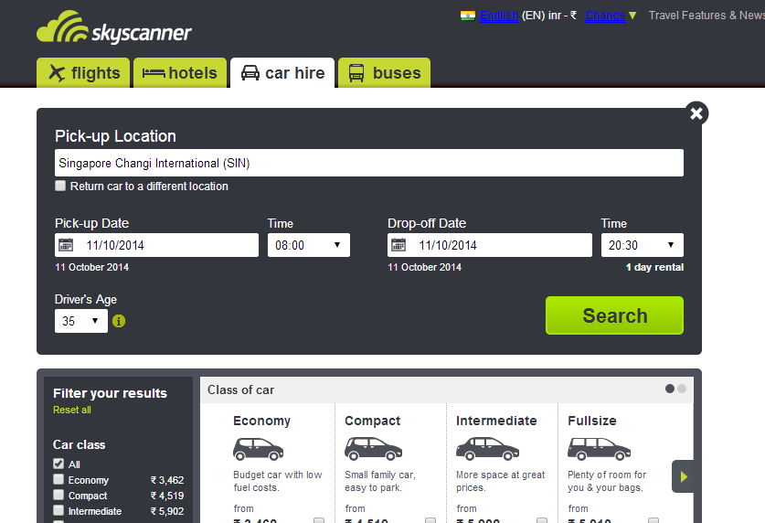Click the India flag icon

coord(468,16)
